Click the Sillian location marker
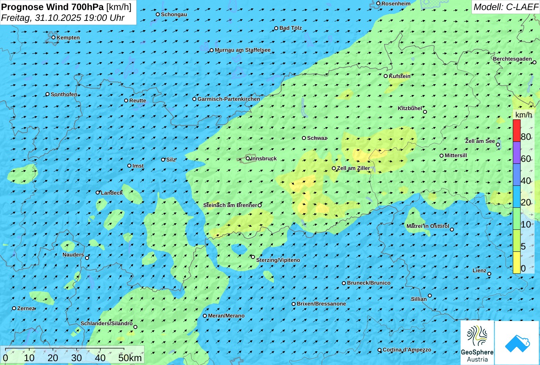 430,295
